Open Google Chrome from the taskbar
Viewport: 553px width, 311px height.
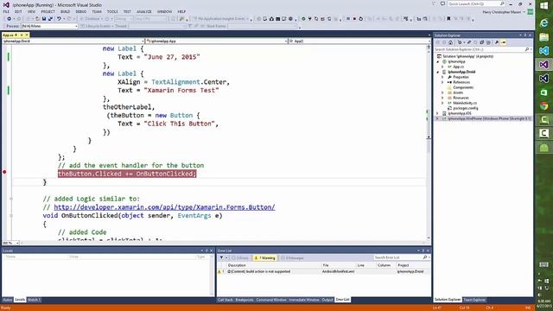point(543,105)
